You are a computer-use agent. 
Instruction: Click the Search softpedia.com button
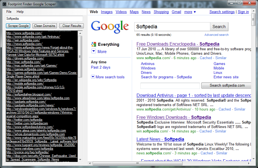[x=226, y=86]
